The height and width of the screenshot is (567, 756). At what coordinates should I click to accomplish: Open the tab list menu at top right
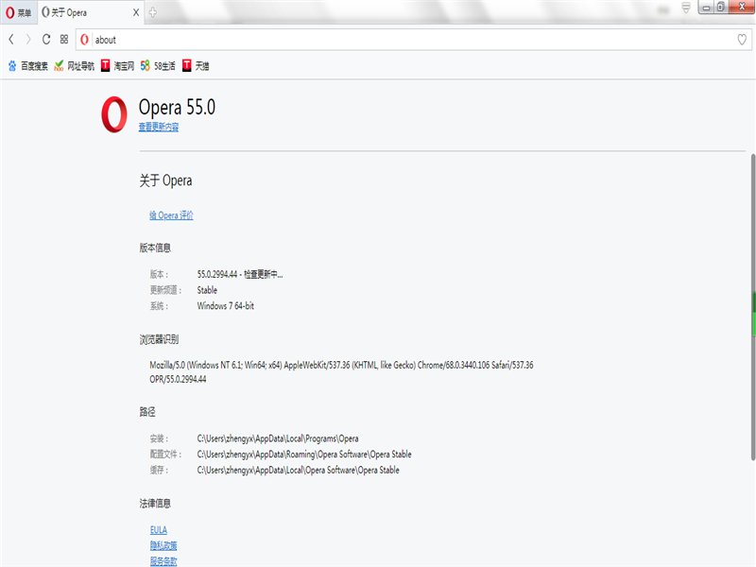(686, 8)
